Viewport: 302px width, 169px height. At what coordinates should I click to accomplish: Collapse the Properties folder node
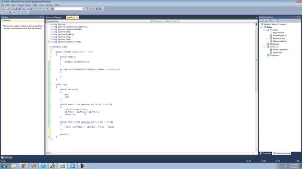pos(264,30)
